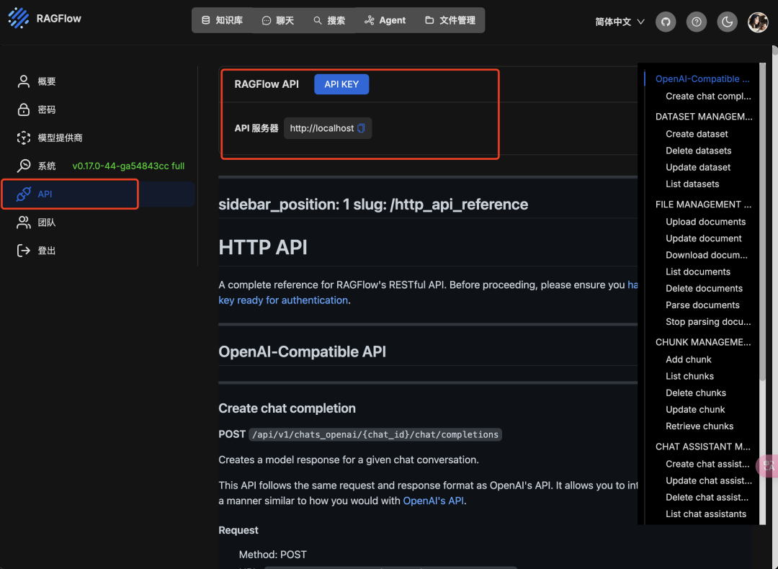Click the blue API KEY button
Screen dimensions: 778x569
tap(341, 84)
